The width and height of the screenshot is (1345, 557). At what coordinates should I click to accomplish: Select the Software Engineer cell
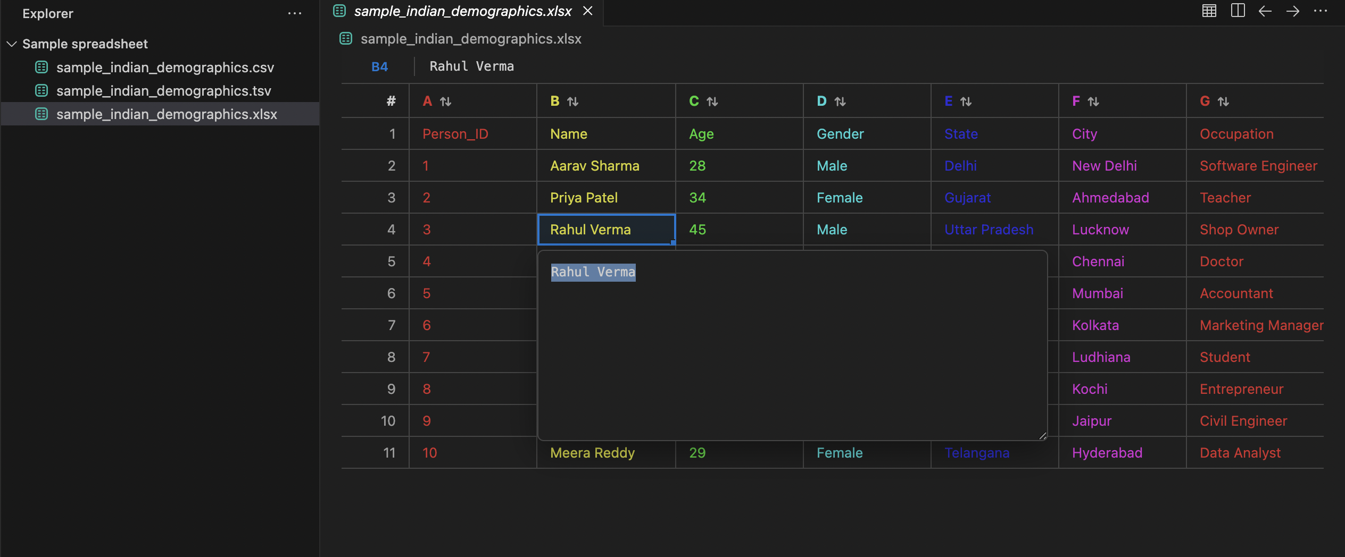[1255, 166]
